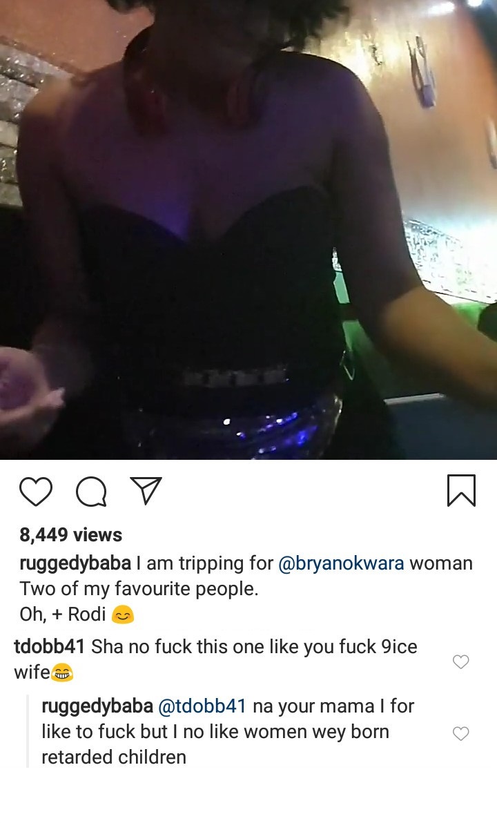Click the smiling emoji after Rodi

pyautogui.click(x=123, y=614)
